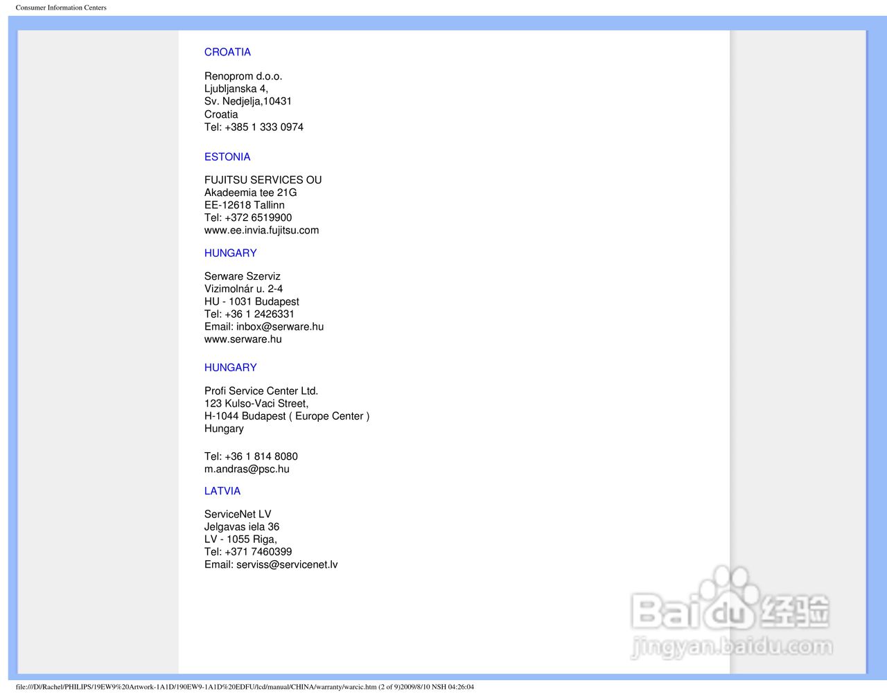The width and height of the screenshot is (887, 696).
Task: Open the HUNGARY heading above Serware Szerviz
Action: click(x=230, y=253)
